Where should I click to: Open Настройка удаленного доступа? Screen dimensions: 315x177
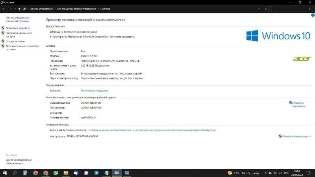[19, 35]
